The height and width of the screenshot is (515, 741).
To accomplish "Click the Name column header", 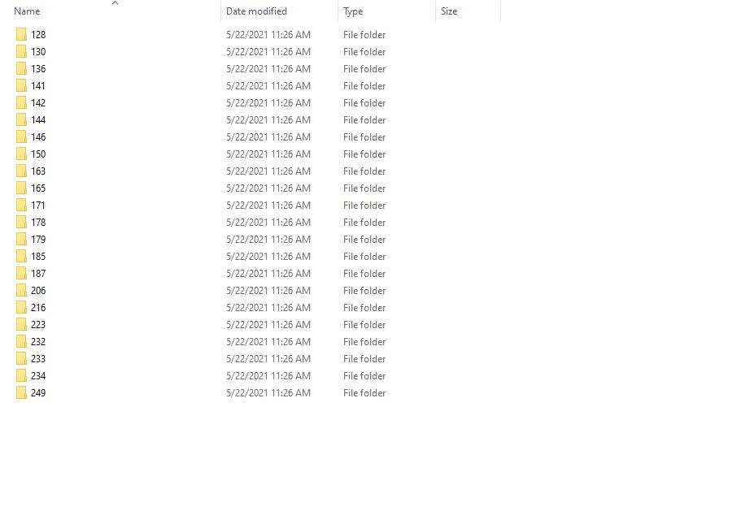I will (26, 11).
